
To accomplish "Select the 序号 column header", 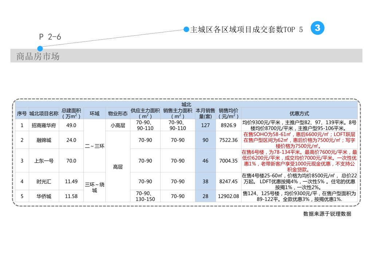I will tap(21, 113).
